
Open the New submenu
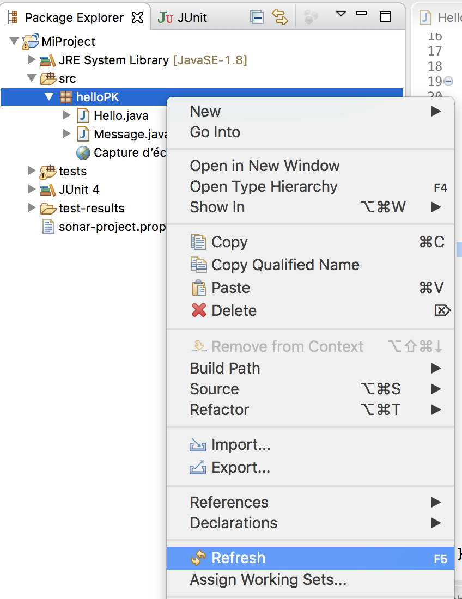[x=205, y=111]
